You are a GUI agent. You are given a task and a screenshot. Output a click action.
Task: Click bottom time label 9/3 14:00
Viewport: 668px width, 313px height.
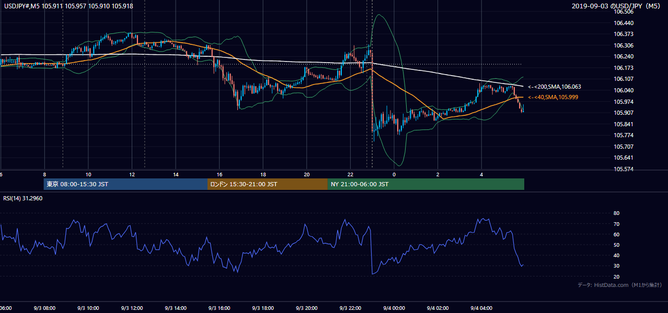tap(176, 308)
